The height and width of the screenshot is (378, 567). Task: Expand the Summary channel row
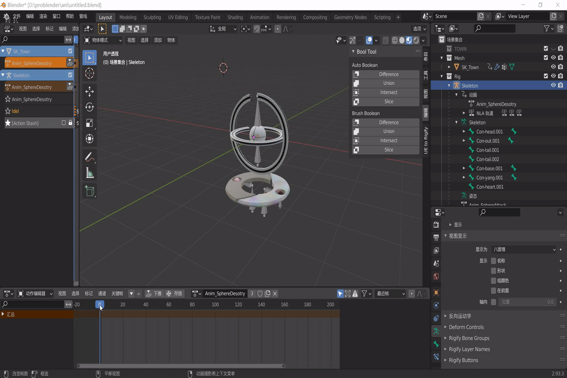(3, 314)
